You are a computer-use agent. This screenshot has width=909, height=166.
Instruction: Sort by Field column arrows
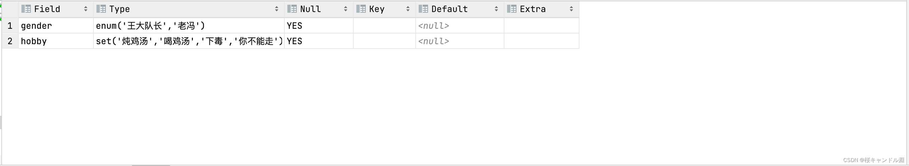[x=86, y=9]
